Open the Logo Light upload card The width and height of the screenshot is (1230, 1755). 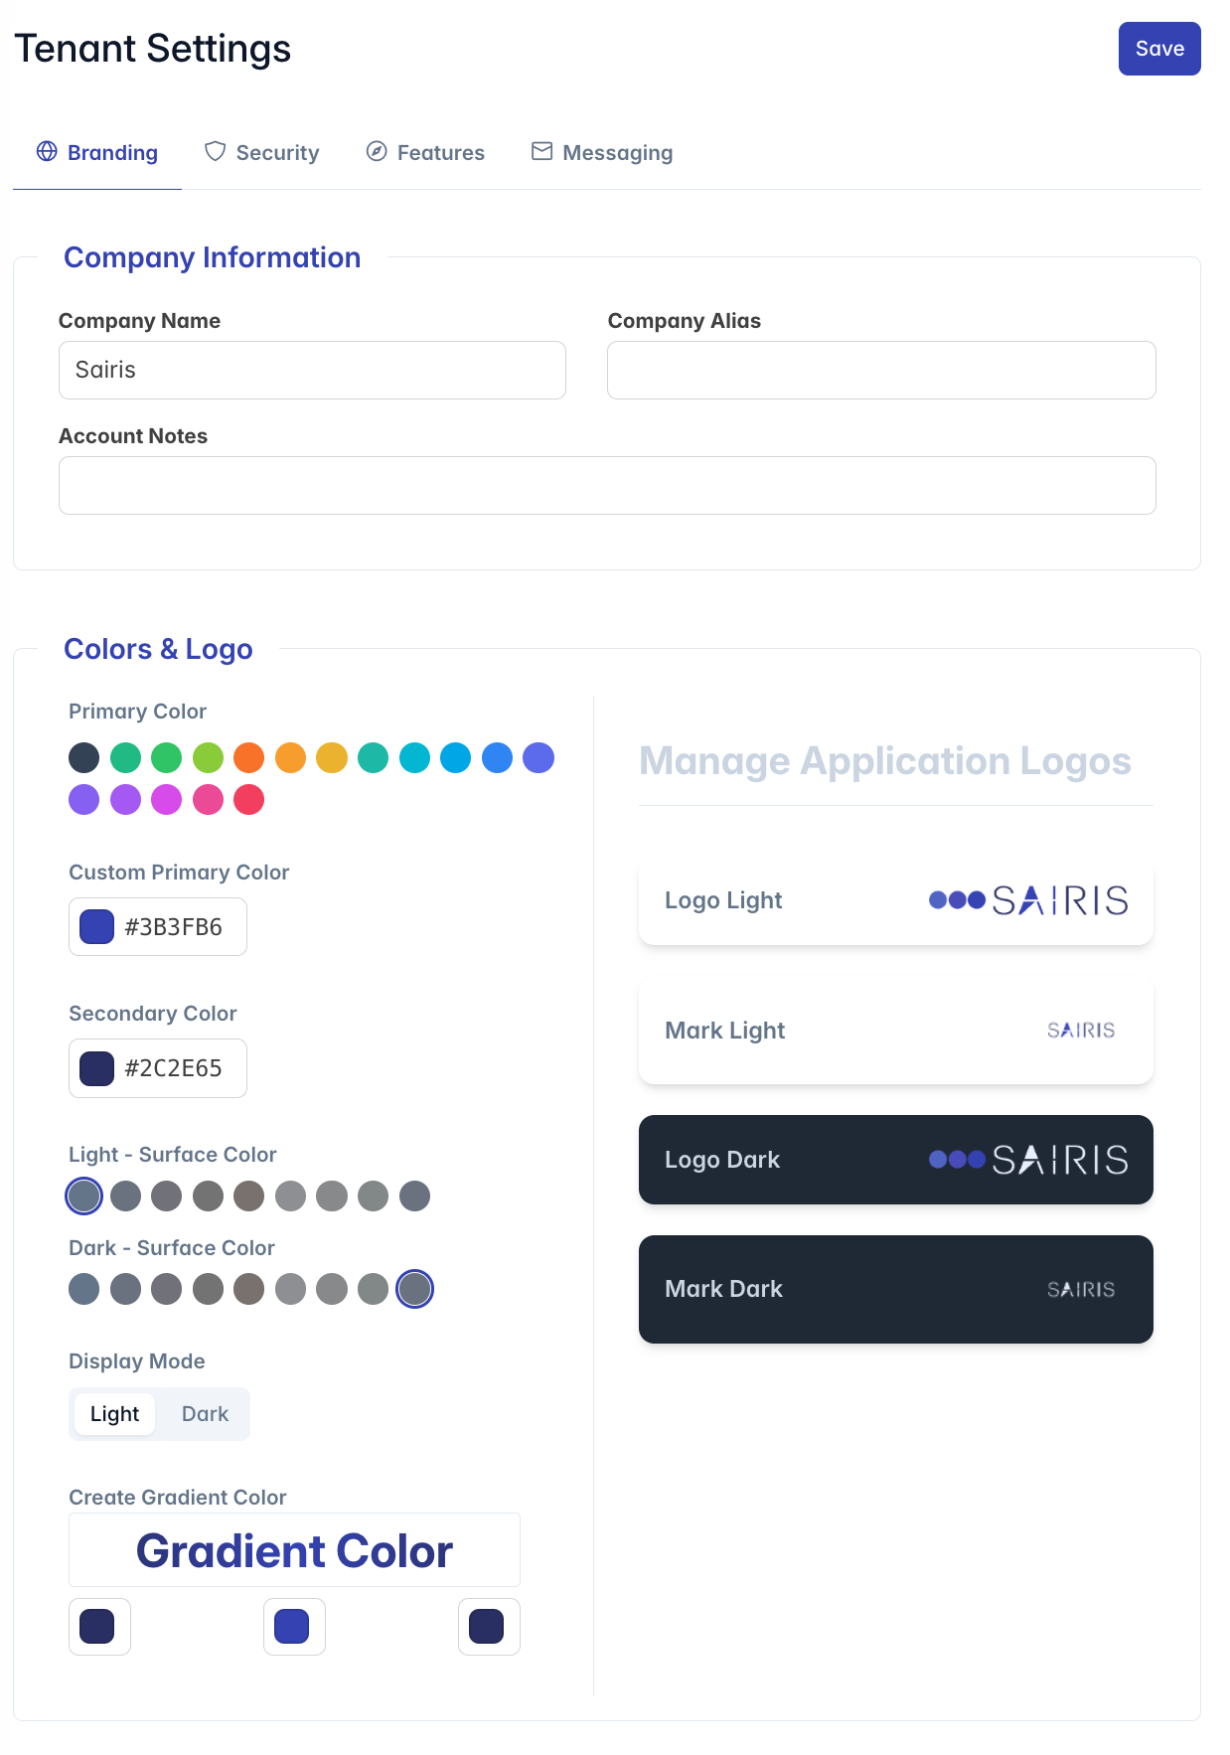point(896,900)
